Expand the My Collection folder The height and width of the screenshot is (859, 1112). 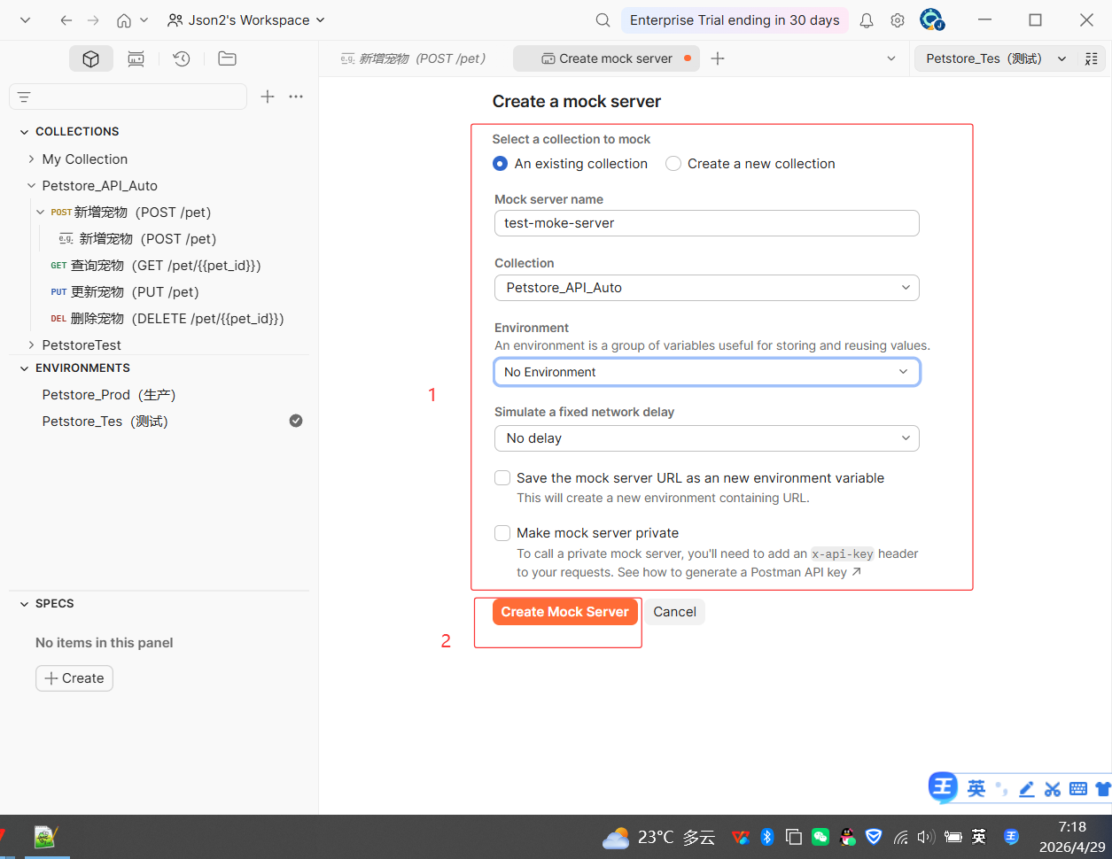32,159
